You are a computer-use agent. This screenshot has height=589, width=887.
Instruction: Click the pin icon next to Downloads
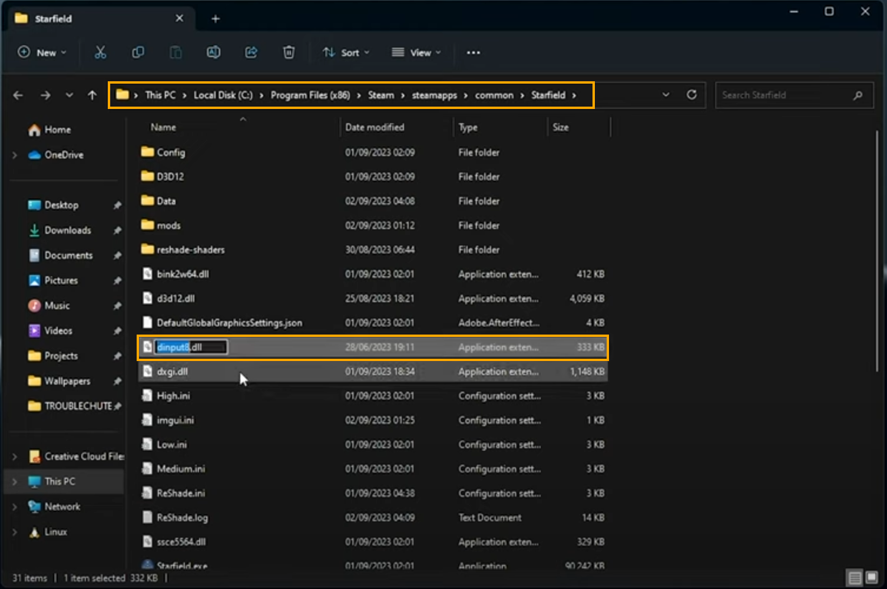(x=117, y=230)
